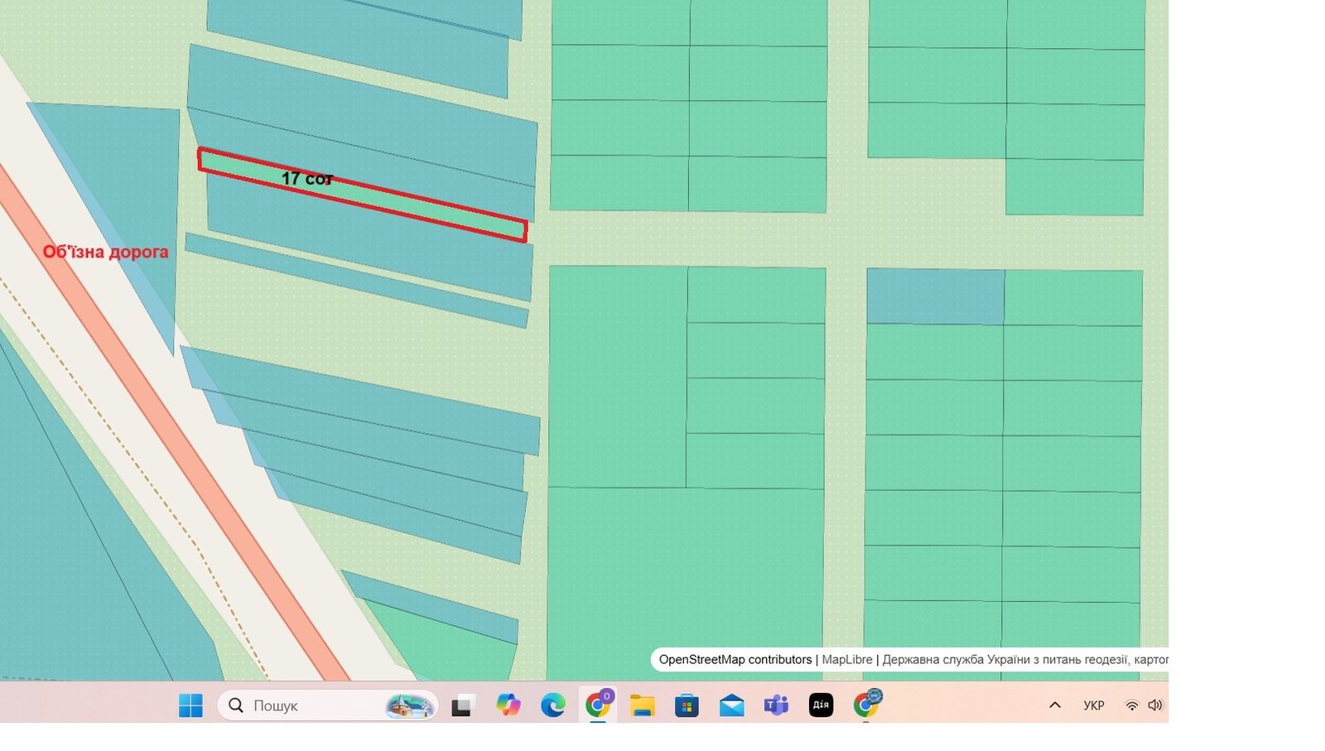
Task: Open Microsoft Store from the taskbar
Action: pyautogui.click(x=687, y=705)
